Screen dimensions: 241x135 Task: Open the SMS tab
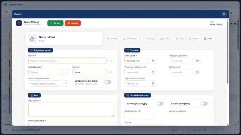180,39
